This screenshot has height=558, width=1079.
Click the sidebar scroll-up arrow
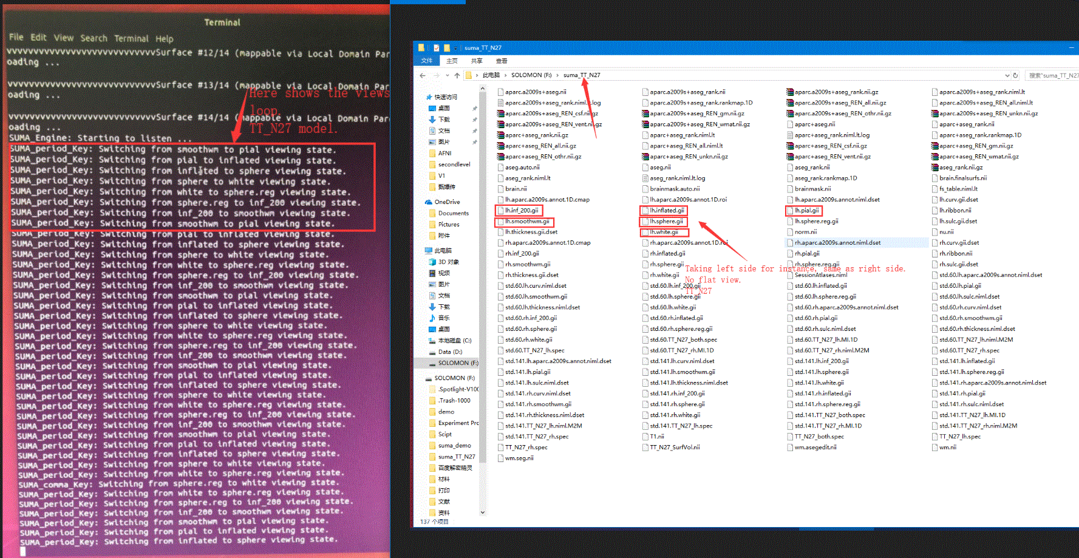click(x=483, y=89)
